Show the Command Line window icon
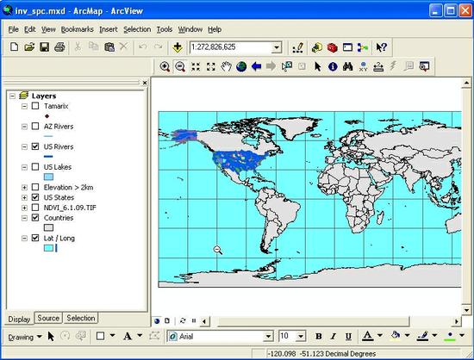 coord(347,47)
